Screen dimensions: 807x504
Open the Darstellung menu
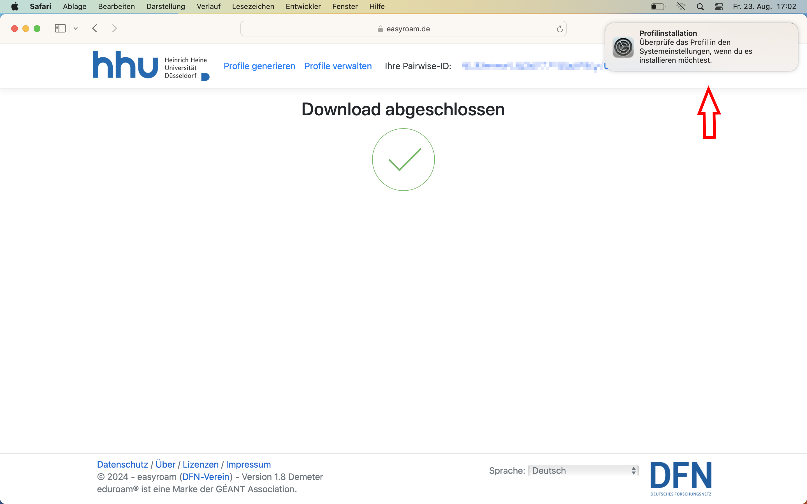[166, 6]
